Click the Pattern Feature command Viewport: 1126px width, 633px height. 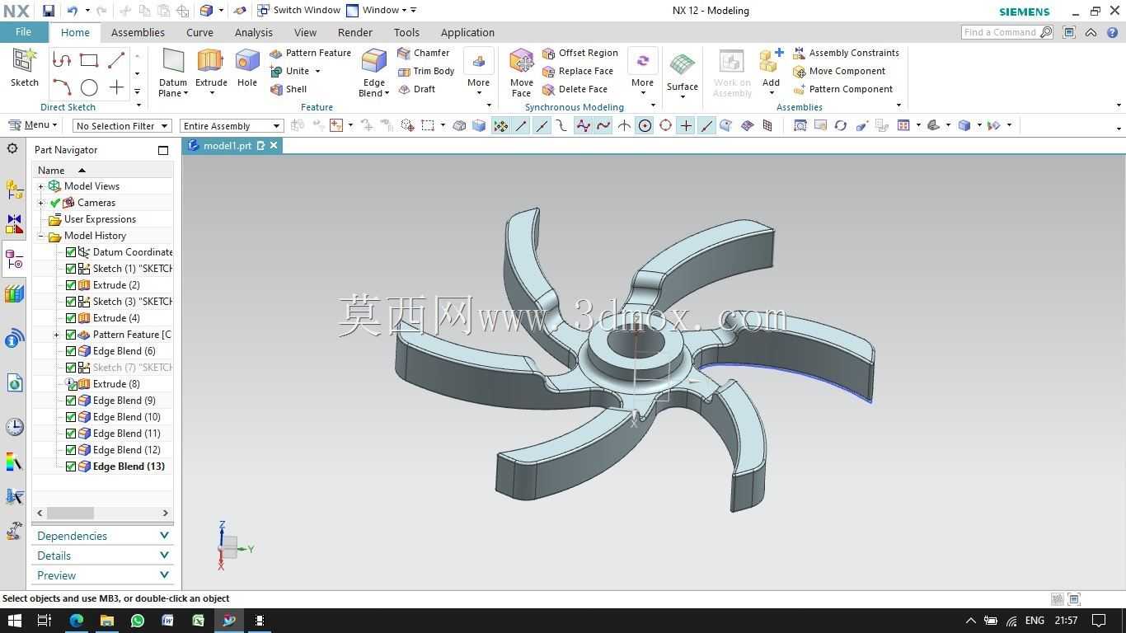[310, 53]
